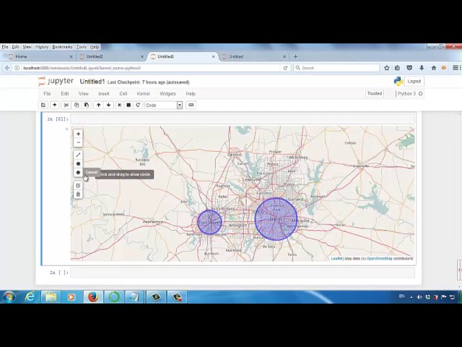Screen dimensions: 462x347
Task: Open the Jupyter View menu
Action: [x=84, y=93]
